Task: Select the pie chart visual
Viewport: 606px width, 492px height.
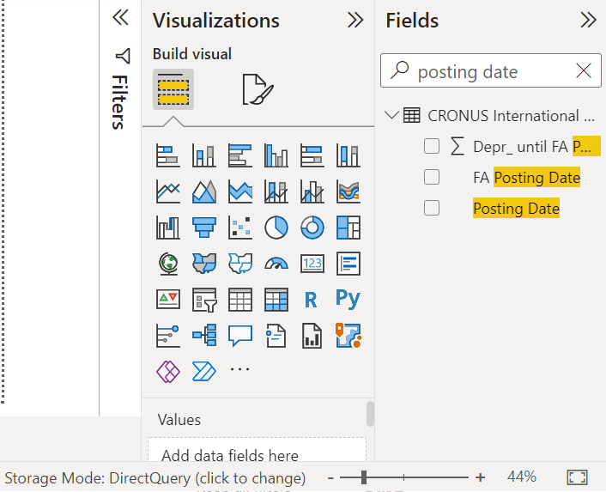Action: pos(276,227)
